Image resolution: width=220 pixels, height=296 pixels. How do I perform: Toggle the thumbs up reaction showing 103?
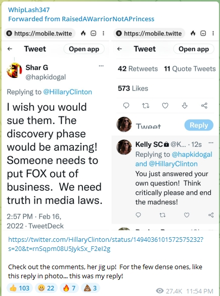(x=20, y=288)
